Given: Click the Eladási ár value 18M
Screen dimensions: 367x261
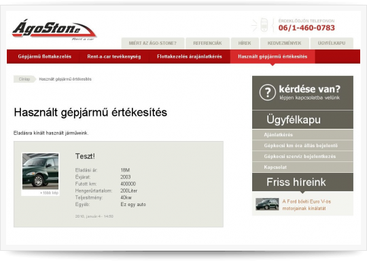Looking at the screenshot, I should coord(125,170).
